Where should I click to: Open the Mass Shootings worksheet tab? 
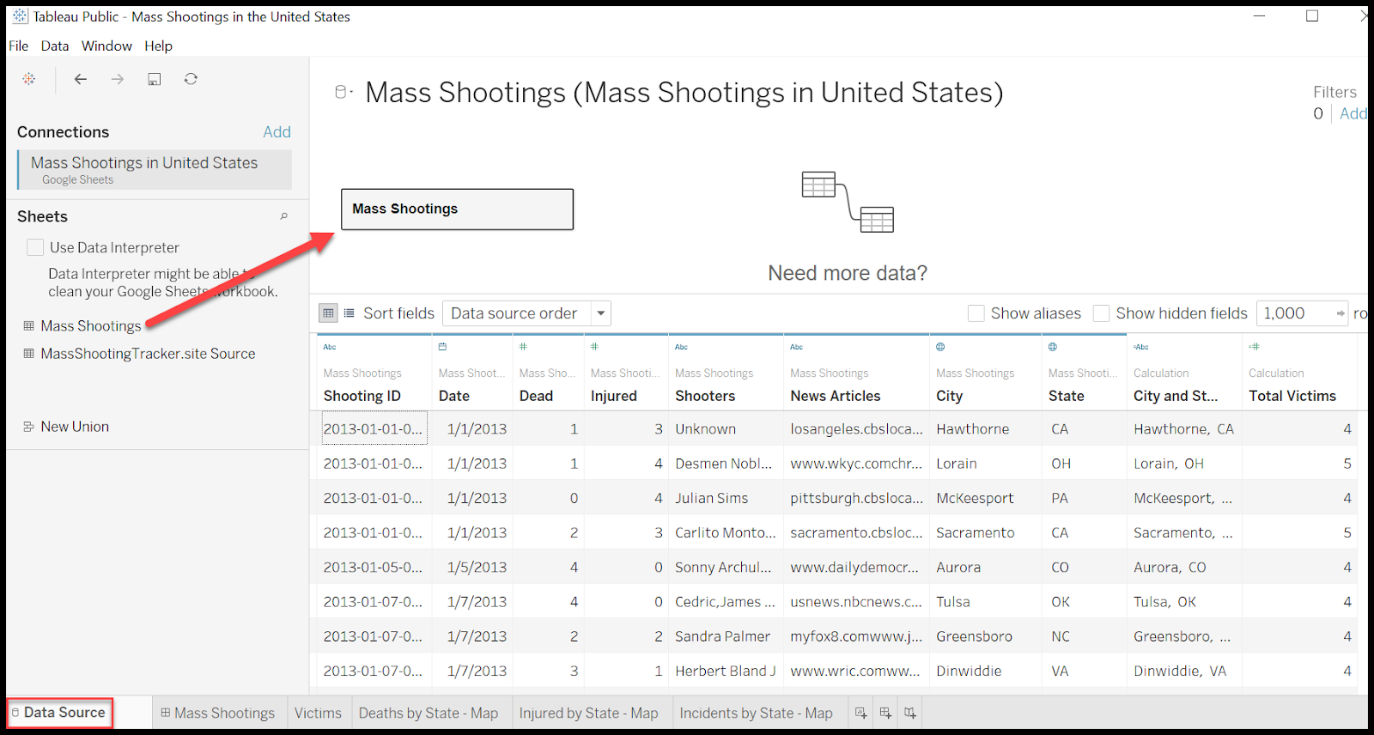click(x=218, y=714)
